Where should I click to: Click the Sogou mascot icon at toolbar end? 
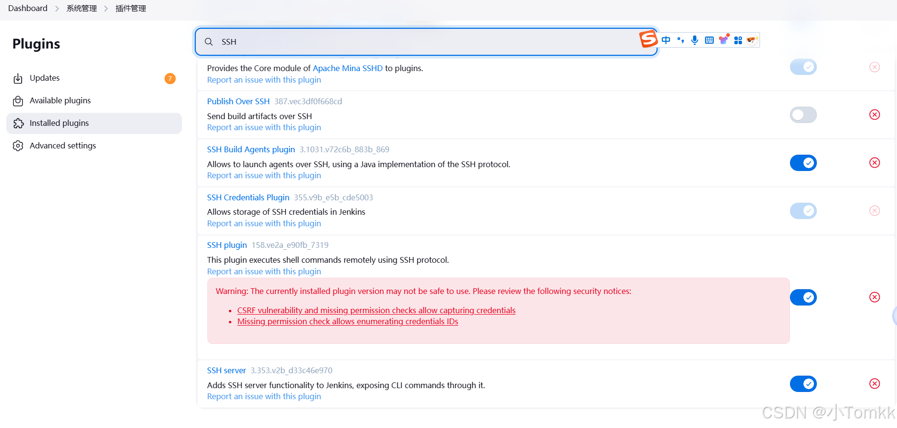[x=752, y=40]
